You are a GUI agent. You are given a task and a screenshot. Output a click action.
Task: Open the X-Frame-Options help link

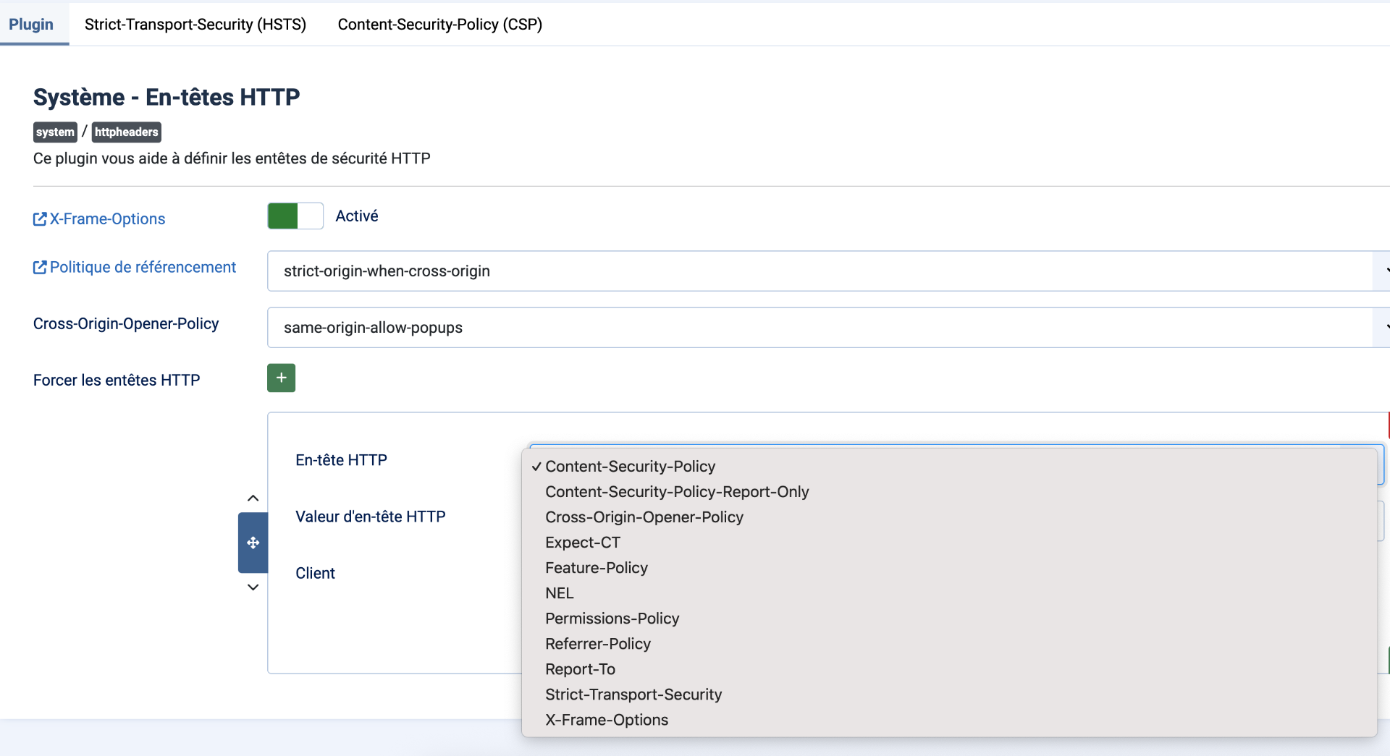(x=107, y=219)
